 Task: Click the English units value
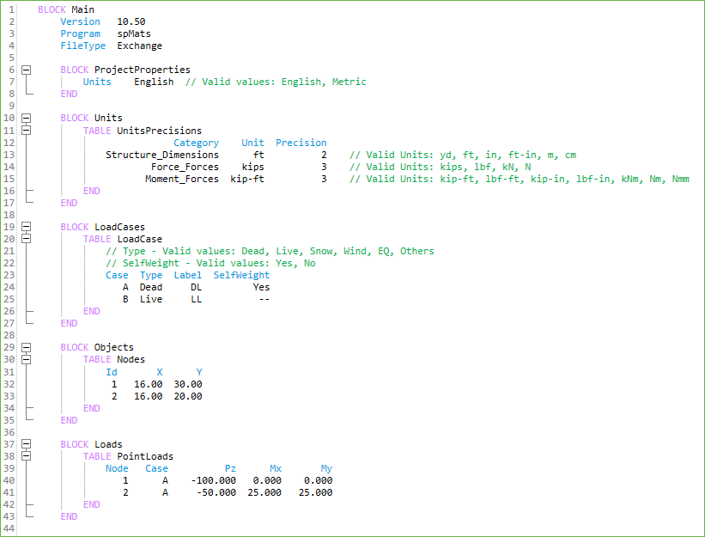pyautogui.click(x=154, y=82)
